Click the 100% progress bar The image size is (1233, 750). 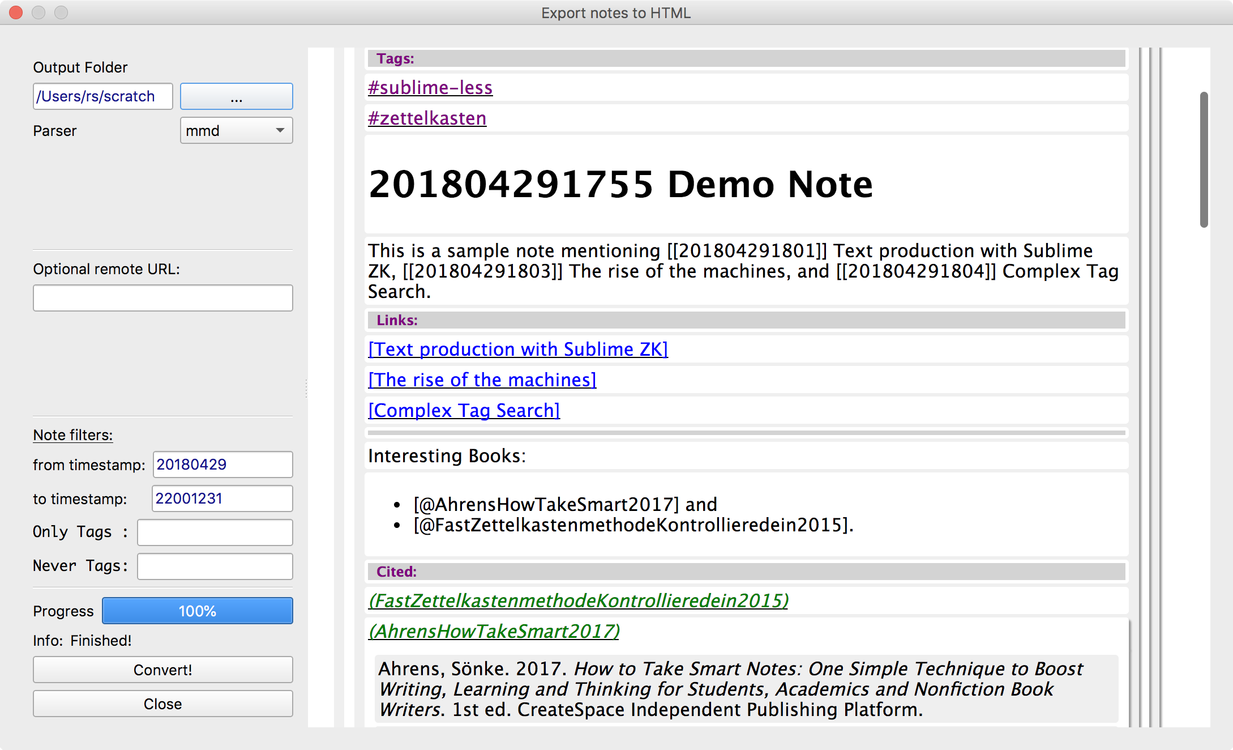(x=197, y=611)
